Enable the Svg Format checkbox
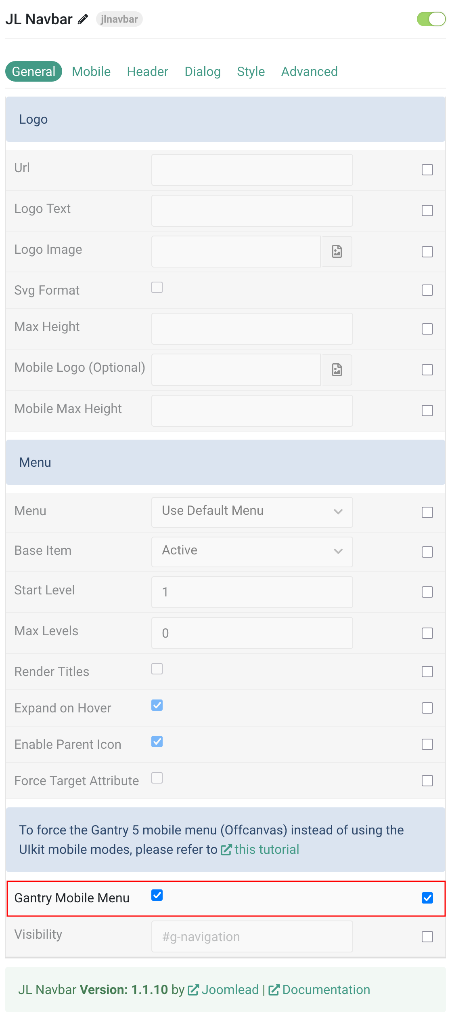Viewport: 452px width, 1028px height. point(157,287)
